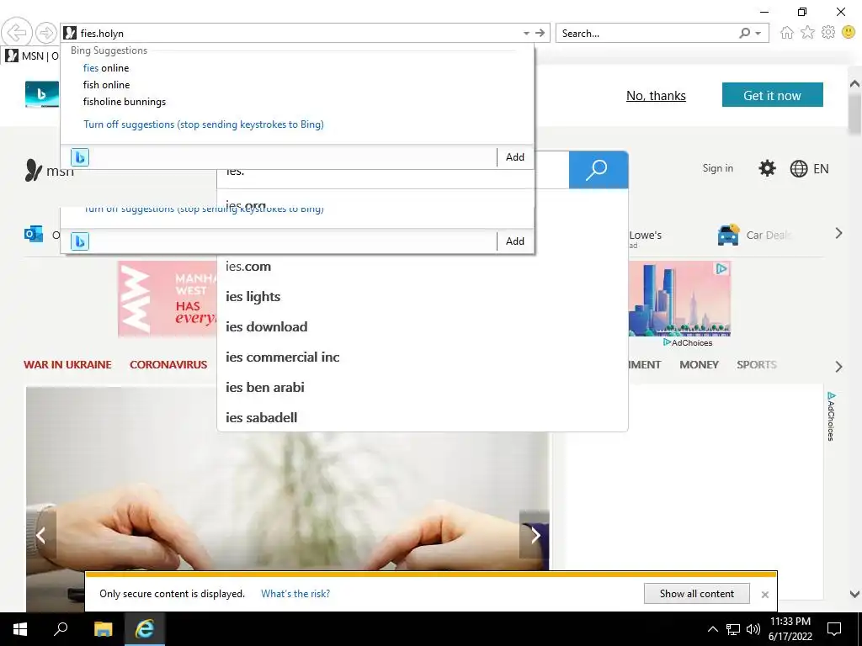The width and height of the screenshot is (862, 646).
Task: Open the Outlook shortcut icon
Action: coord(34,234)
